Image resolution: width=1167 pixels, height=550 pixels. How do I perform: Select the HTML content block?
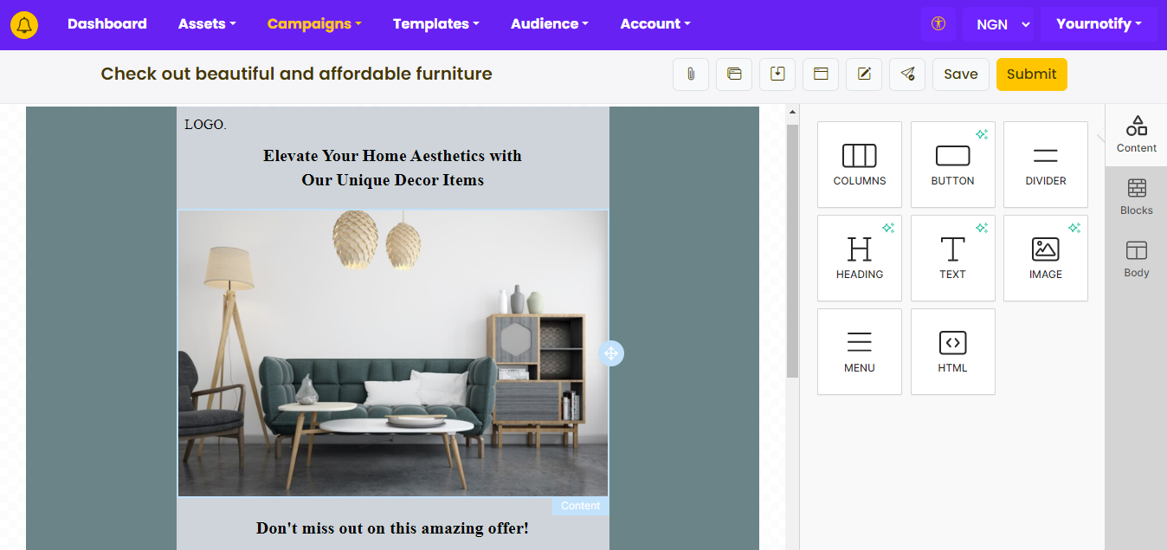[953, 352]
